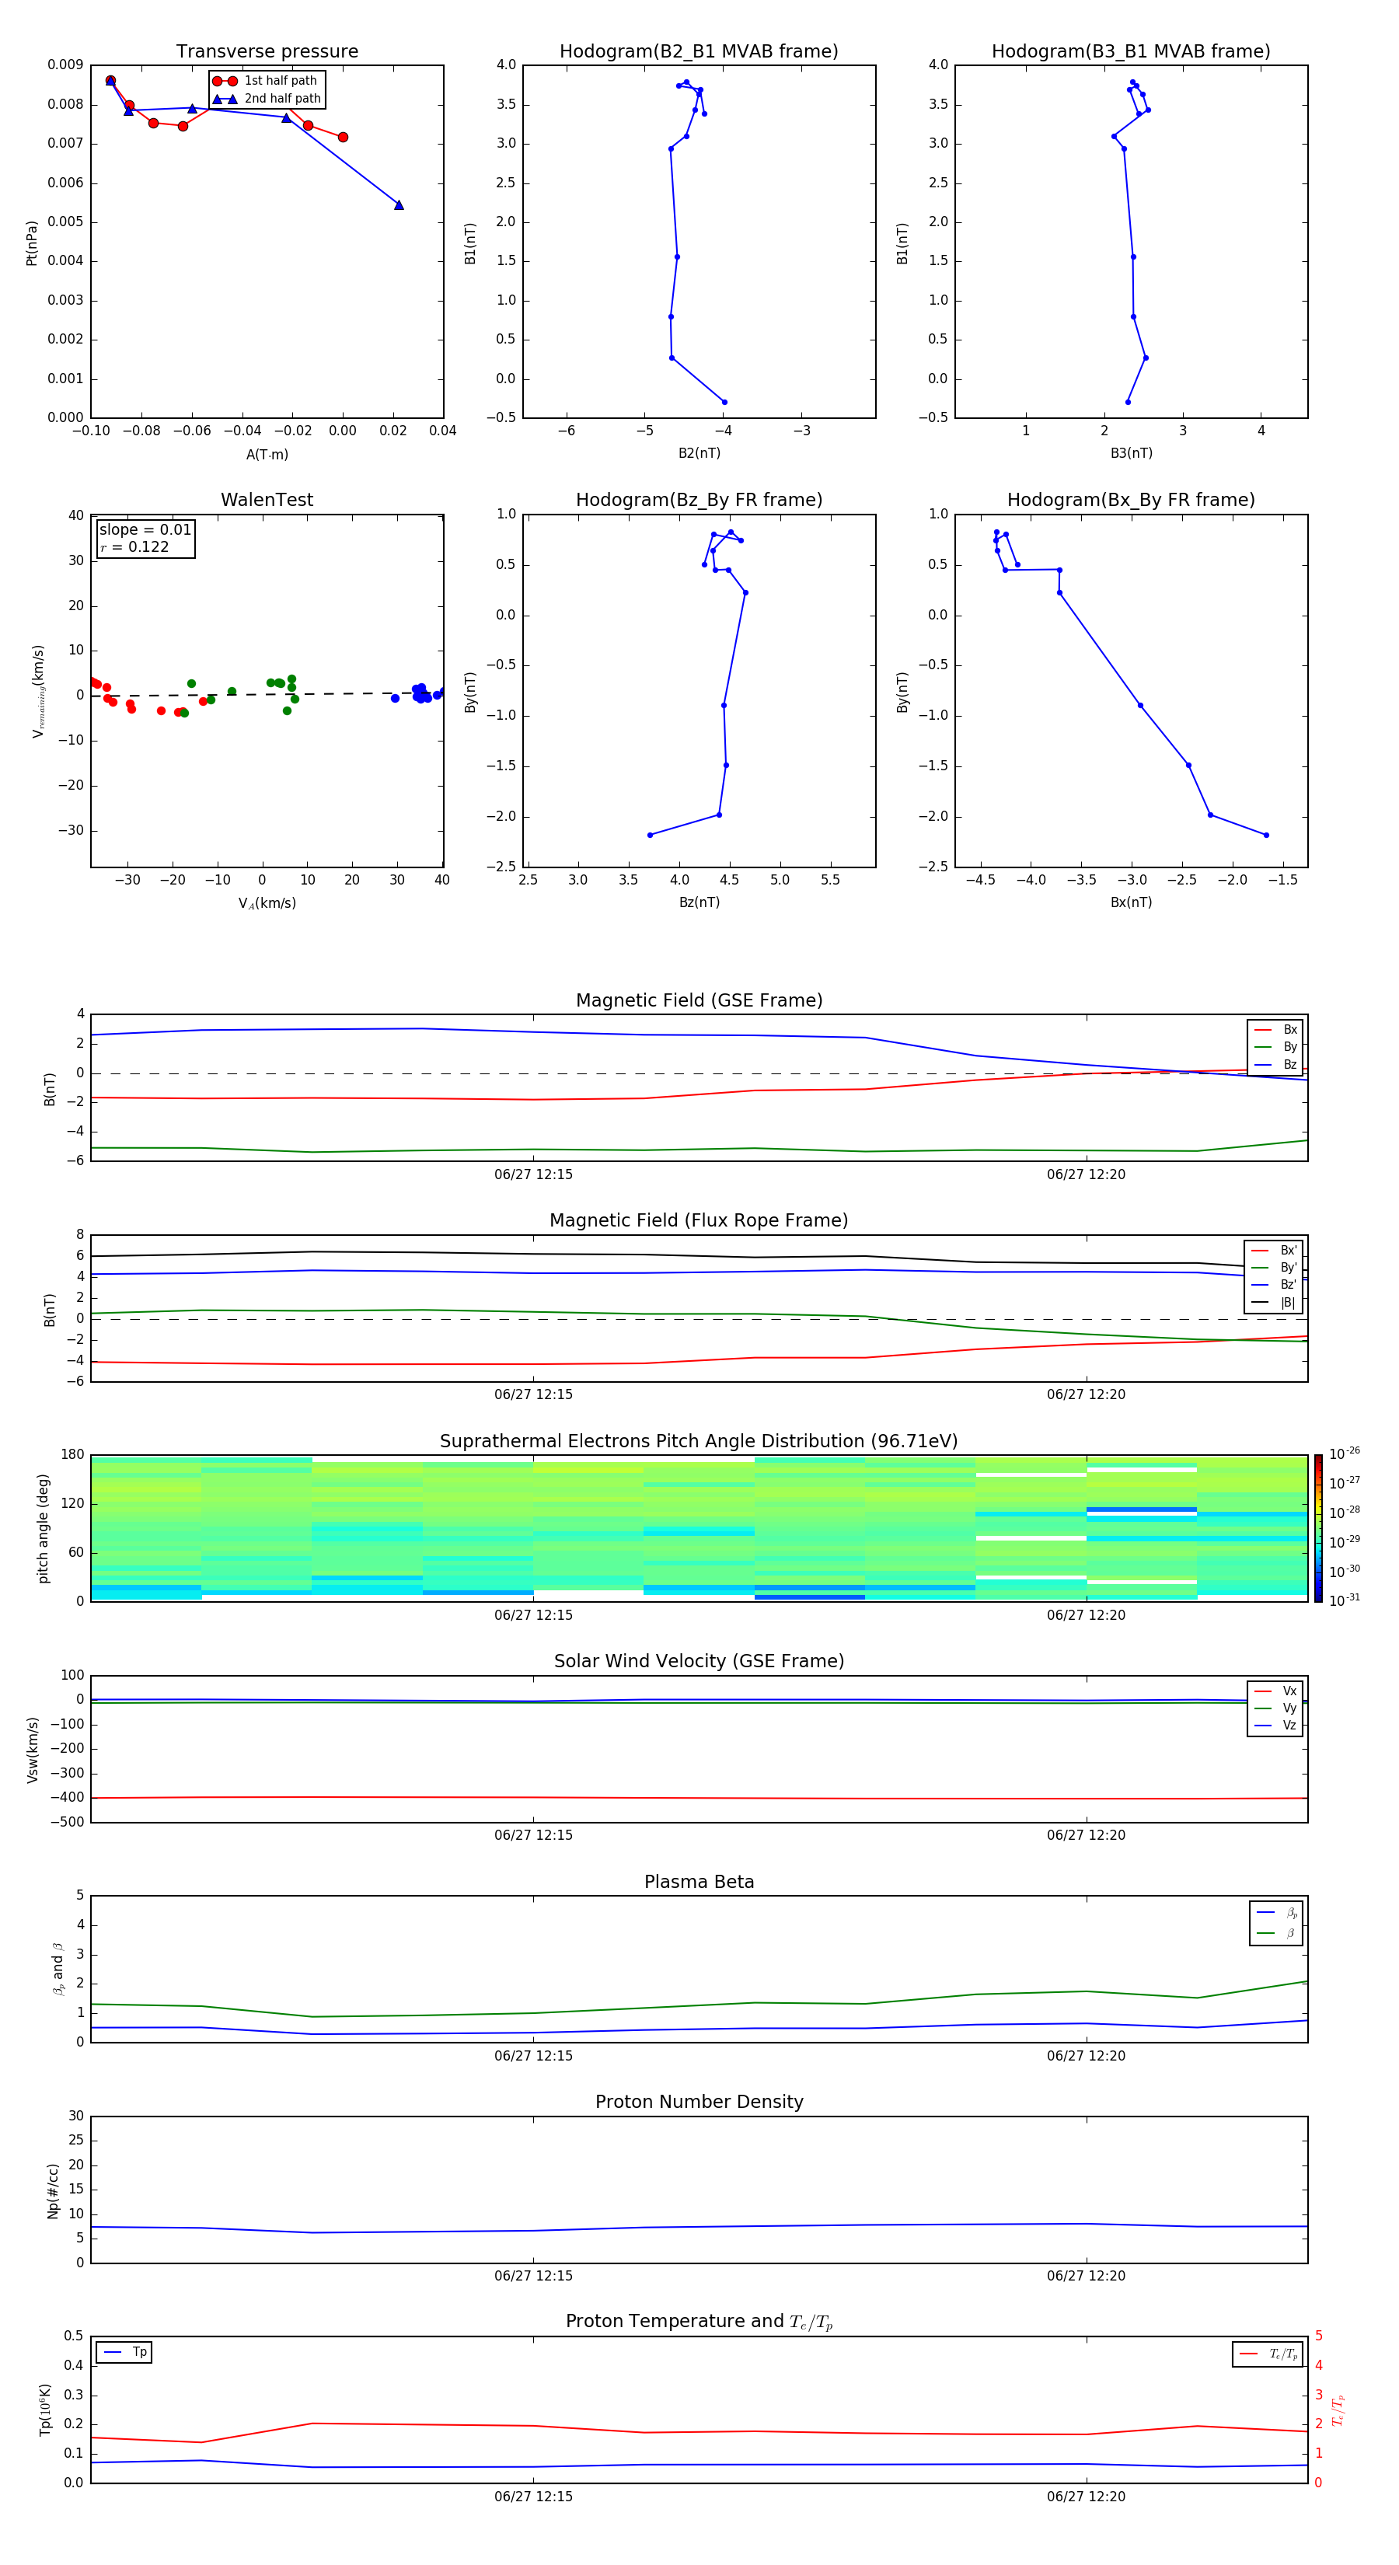Click the 'V_A(km/s)' x-axis label
Screen dimensions: 1399x2565
click(267, 903)
